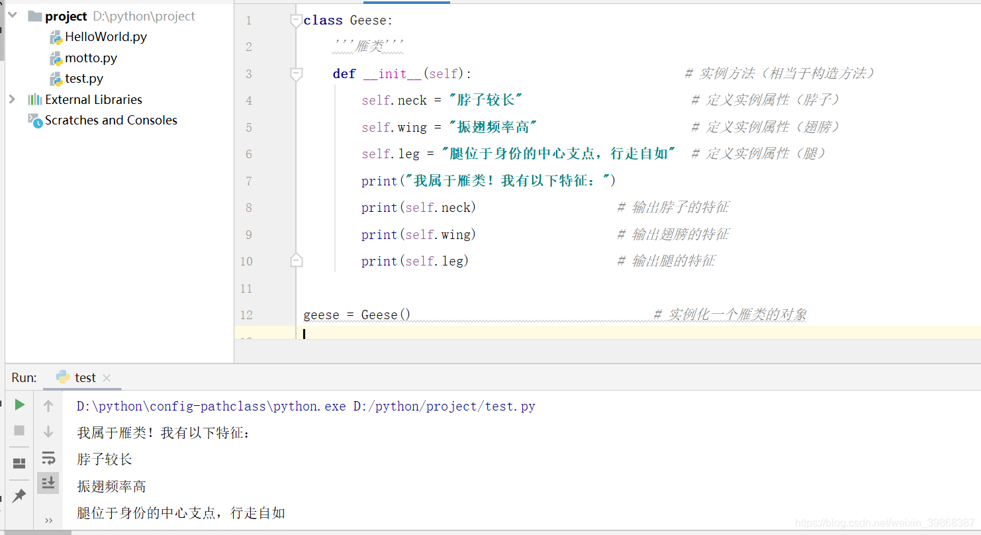Click console output '腿位于身份的中心支点，行走自如'
The image size is (981, 535).
[181, 513]
